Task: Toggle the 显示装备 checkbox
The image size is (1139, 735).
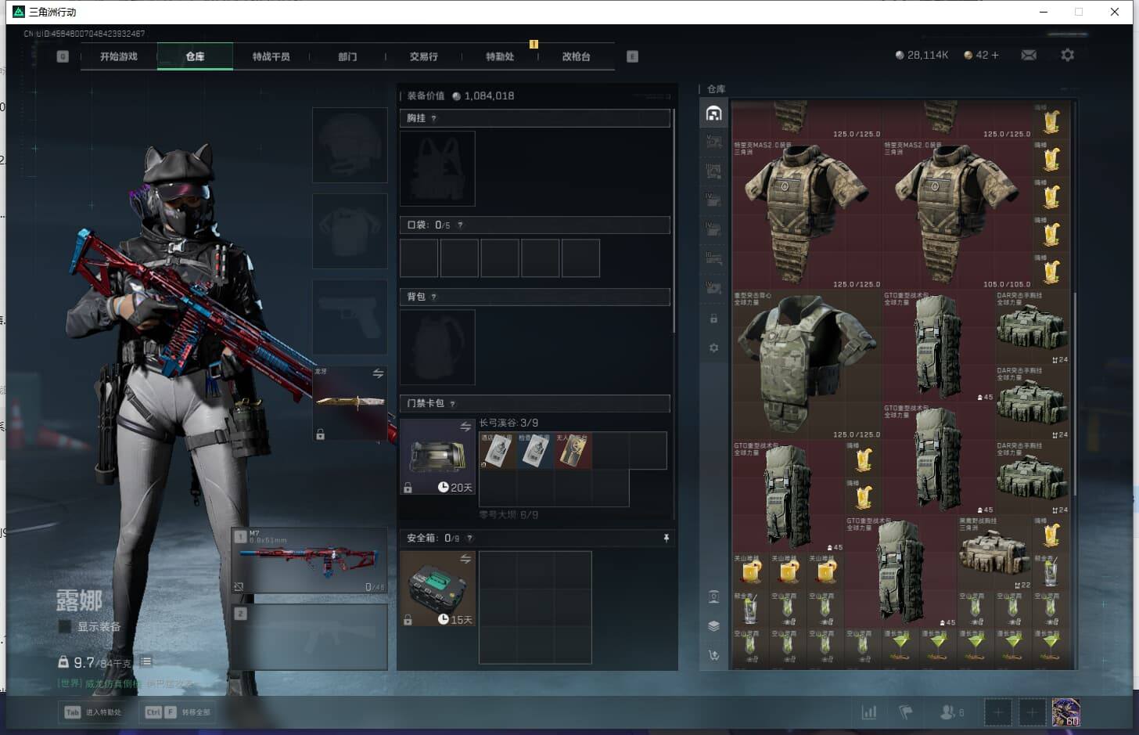Action: (65, 626)
